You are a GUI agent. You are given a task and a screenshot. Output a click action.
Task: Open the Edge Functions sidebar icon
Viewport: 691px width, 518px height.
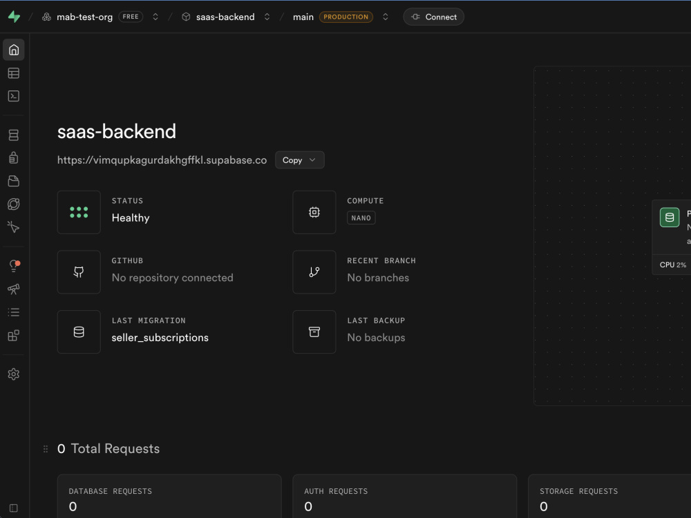tap(14, 204)
